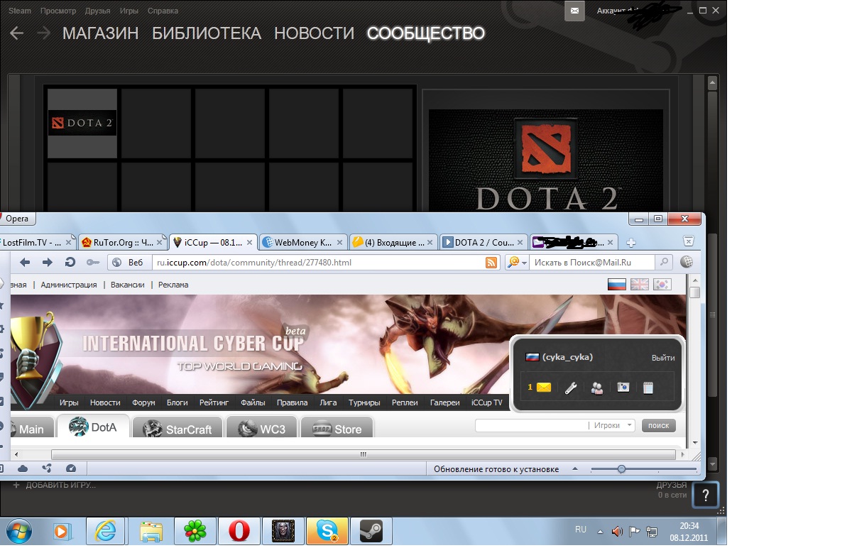The height and width of the screenshot is (548, 852).
Task: Select the Russian flag language on iCCup
Action: click(617, 285)
